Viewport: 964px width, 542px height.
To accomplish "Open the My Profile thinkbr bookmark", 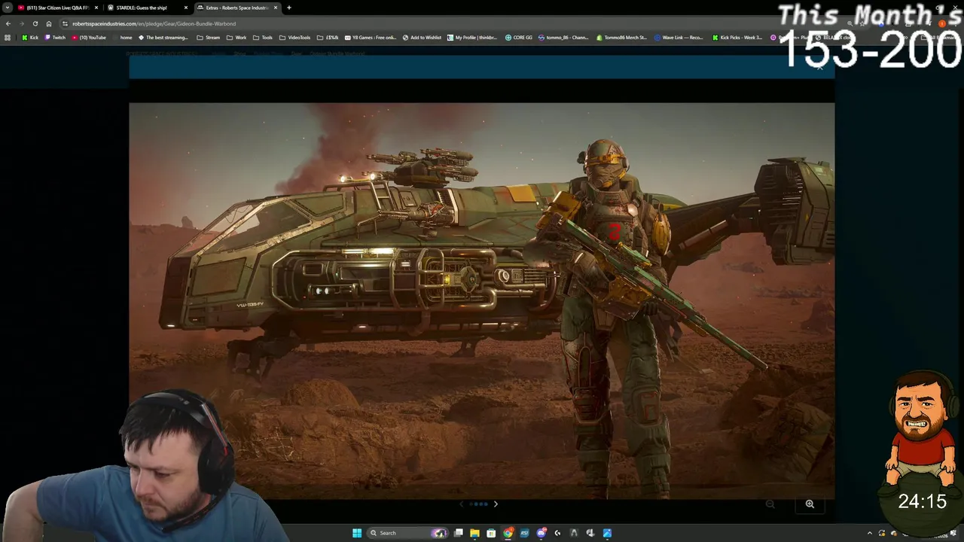I will pyautogui.click(x=472, y=38).
